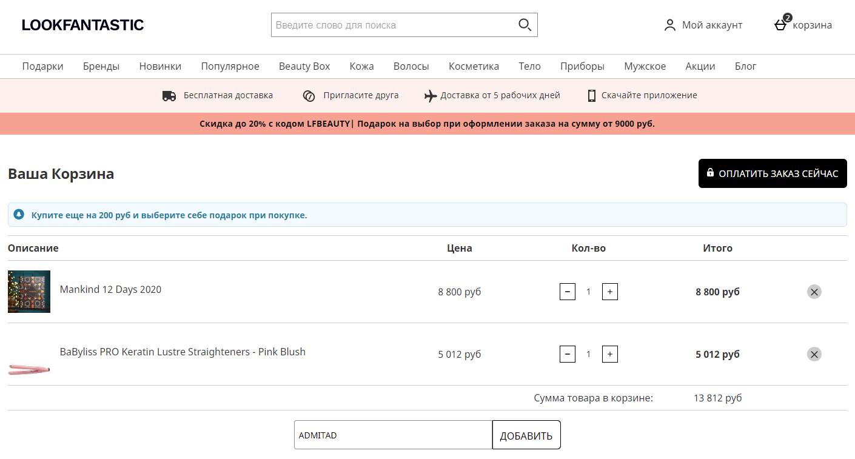The width and height of the screenshot is (855, 459).
Task: Click the gift notice about 200 руб
Action: (x=428, y=215)
